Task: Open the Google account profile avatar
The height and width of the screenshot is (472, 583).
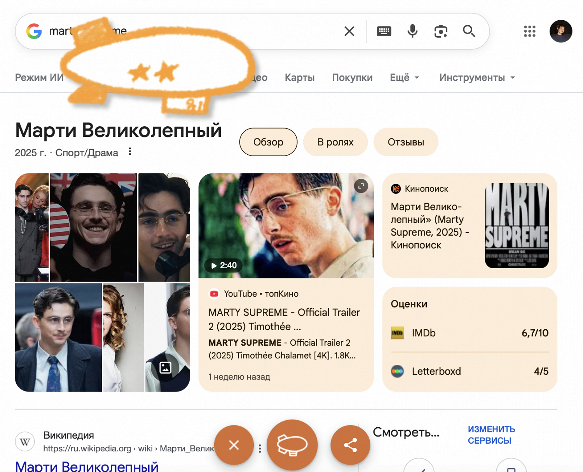Action: point(560,31)
